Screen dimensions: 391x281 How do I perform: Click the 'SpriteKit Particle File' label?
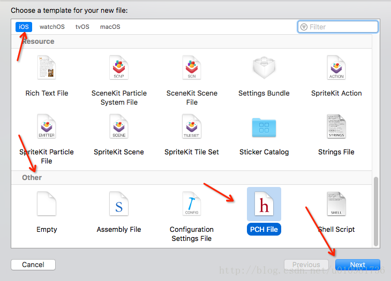click(47, 157)
